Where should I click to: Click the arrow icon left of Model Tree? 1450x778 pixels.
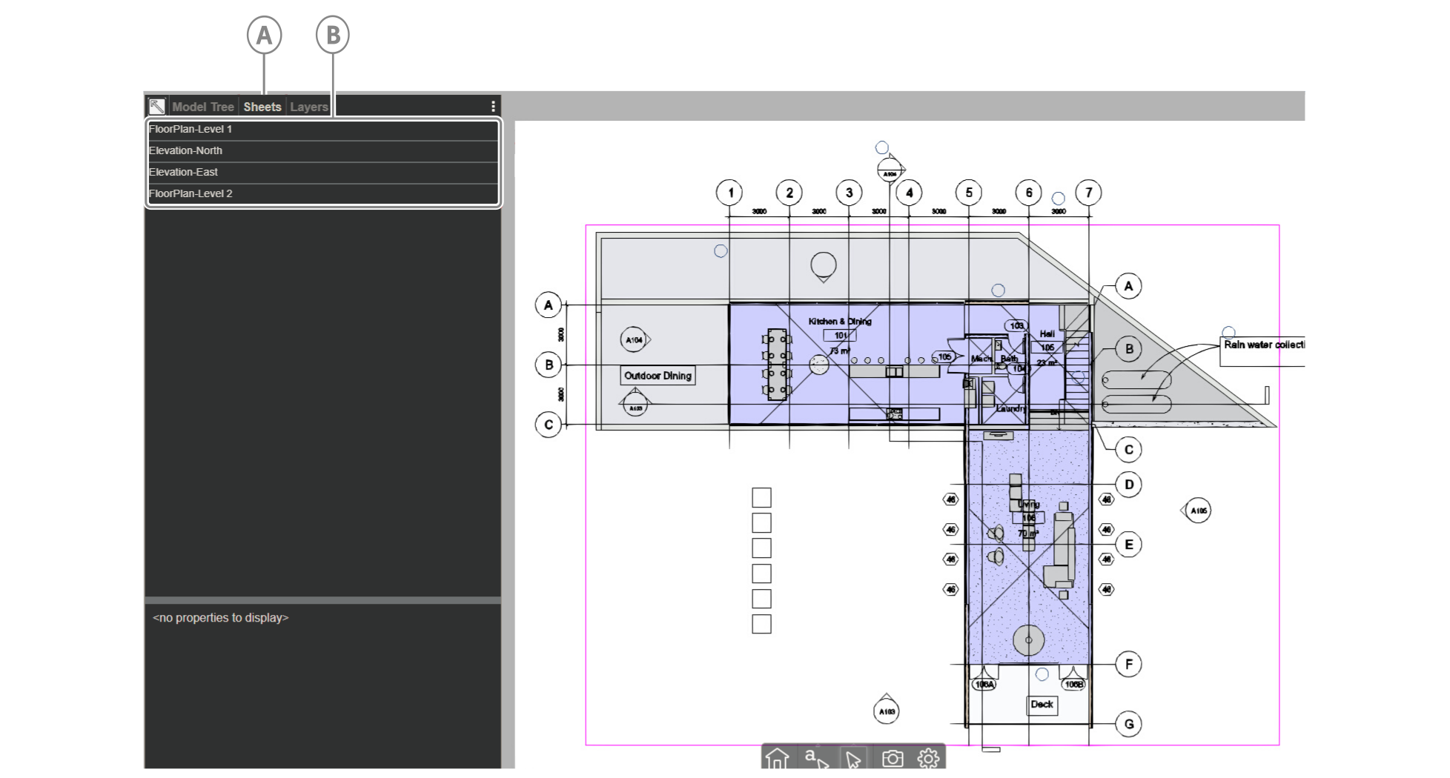pyautogui.click(x=157, y=105)
